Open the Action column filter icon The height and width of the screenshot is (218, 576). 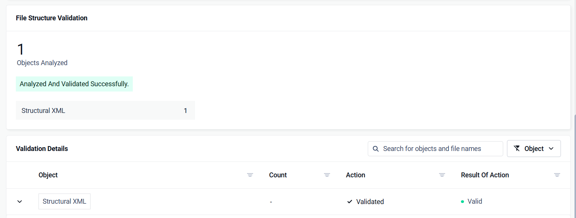(x=442, y=175)
